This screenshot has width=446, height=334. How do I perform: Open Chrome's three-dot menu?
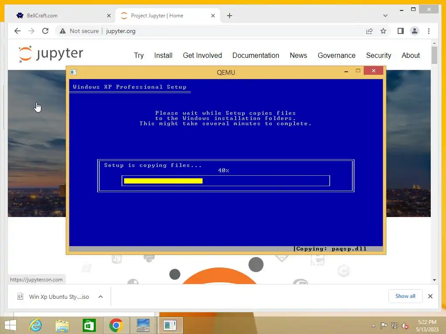tap(429, 31)
